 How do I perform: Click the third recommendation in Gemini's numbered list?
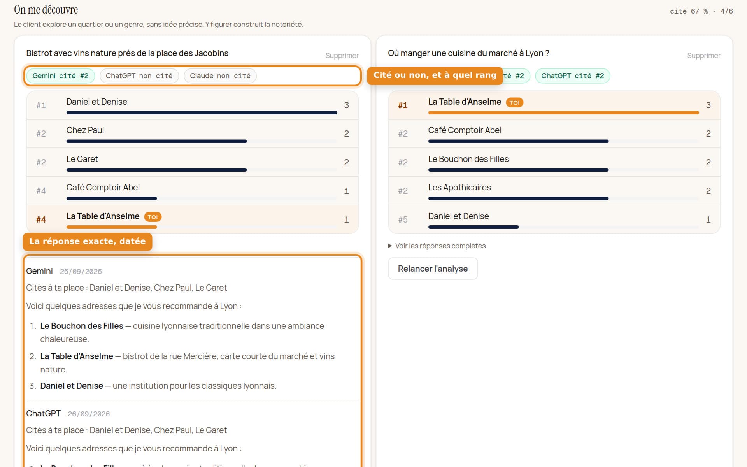tap(158, 386)
